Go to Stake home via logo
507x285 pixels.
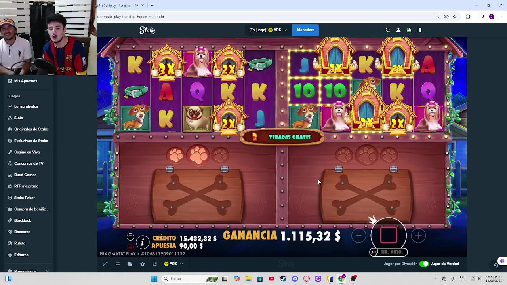coord(147,30)
